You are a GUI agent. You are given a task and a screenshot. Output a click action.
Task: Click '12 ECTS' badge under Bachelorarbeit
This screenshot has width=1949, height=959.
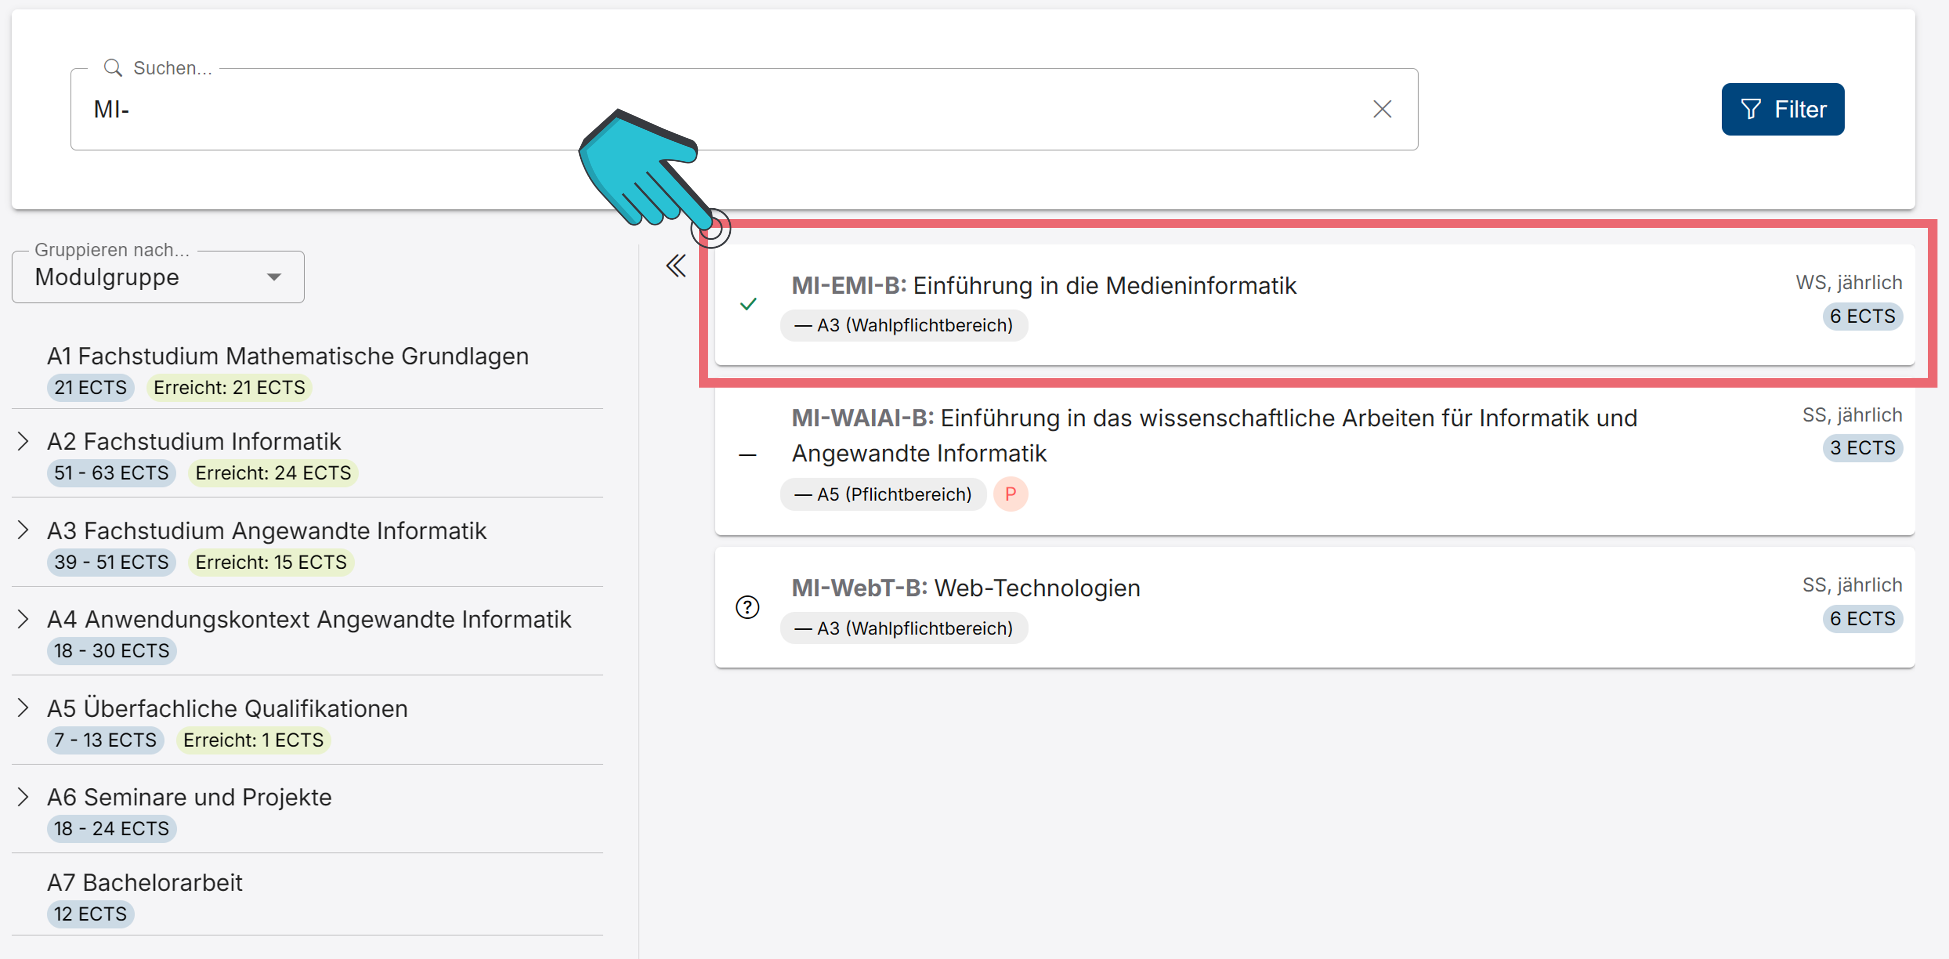[x=90, y=914]
